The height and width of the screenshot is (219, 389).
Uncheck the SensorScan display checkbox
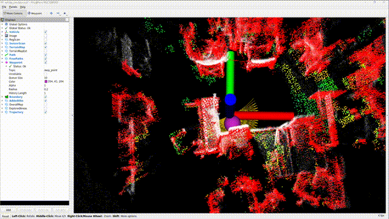click(46, 43)
